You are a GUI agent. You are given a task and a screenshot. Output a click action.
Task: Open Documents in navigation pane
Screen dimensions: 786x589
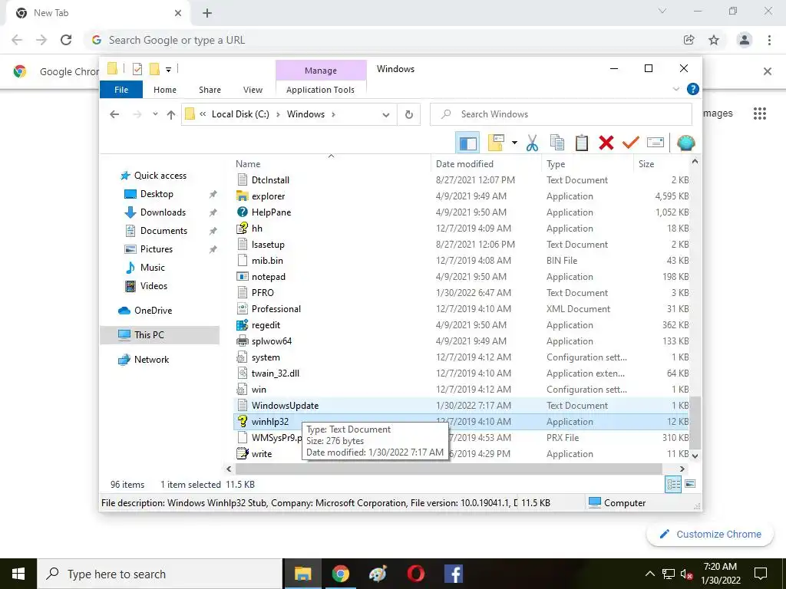coord(163,231)
